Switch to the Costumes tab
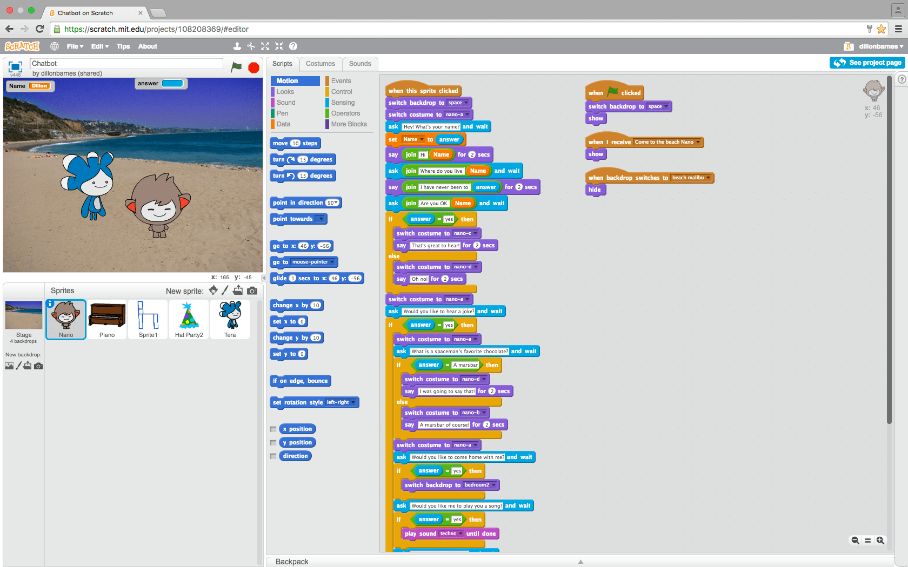Image resolution: width=908 pixels, height=567 pixels. point(321,63)
